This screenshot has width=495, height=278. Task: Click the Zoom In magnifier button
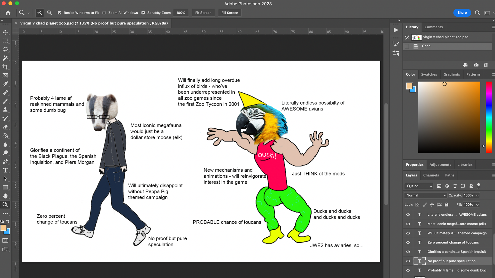point(40,13)
